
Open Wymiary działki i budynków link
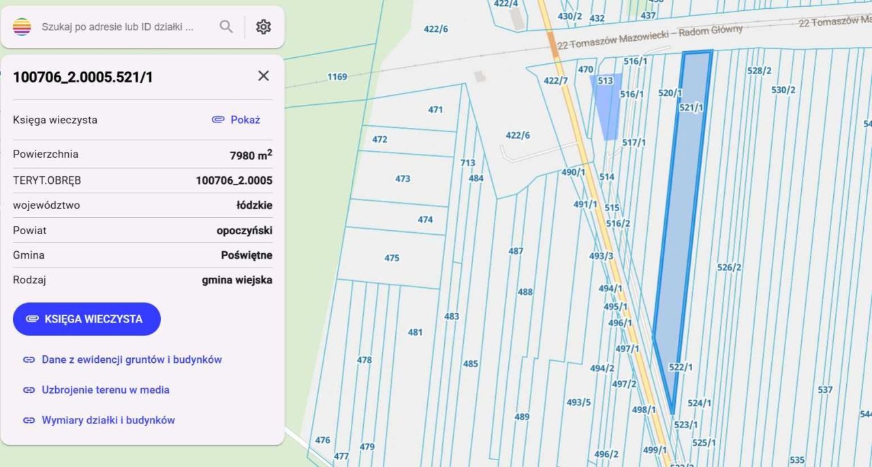108,420
